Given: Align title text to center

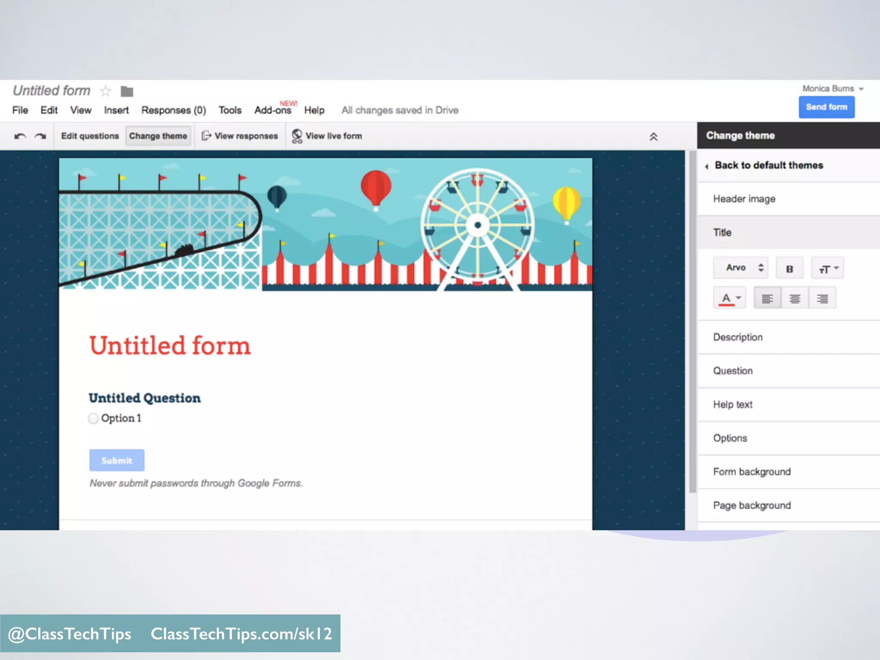Looking at the screenshot, I should pyautogui.click(x=795, y=298).
